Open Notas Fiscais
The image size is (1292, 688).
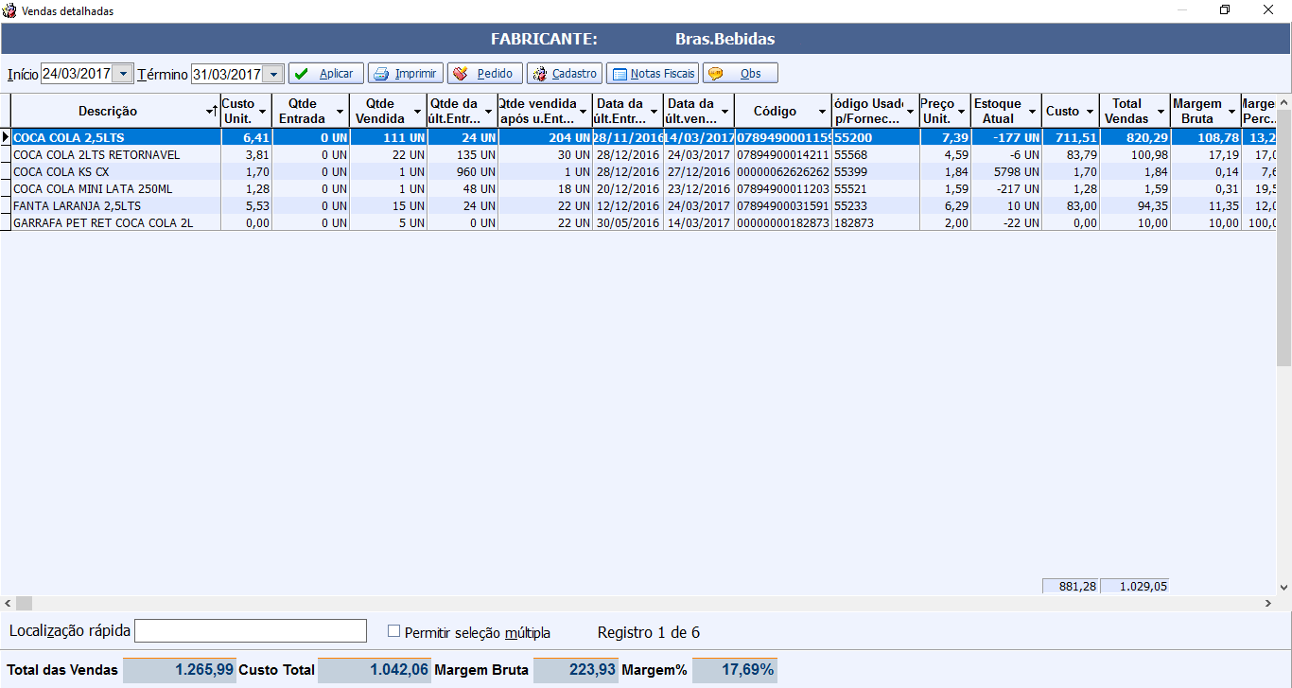point(653,74)
